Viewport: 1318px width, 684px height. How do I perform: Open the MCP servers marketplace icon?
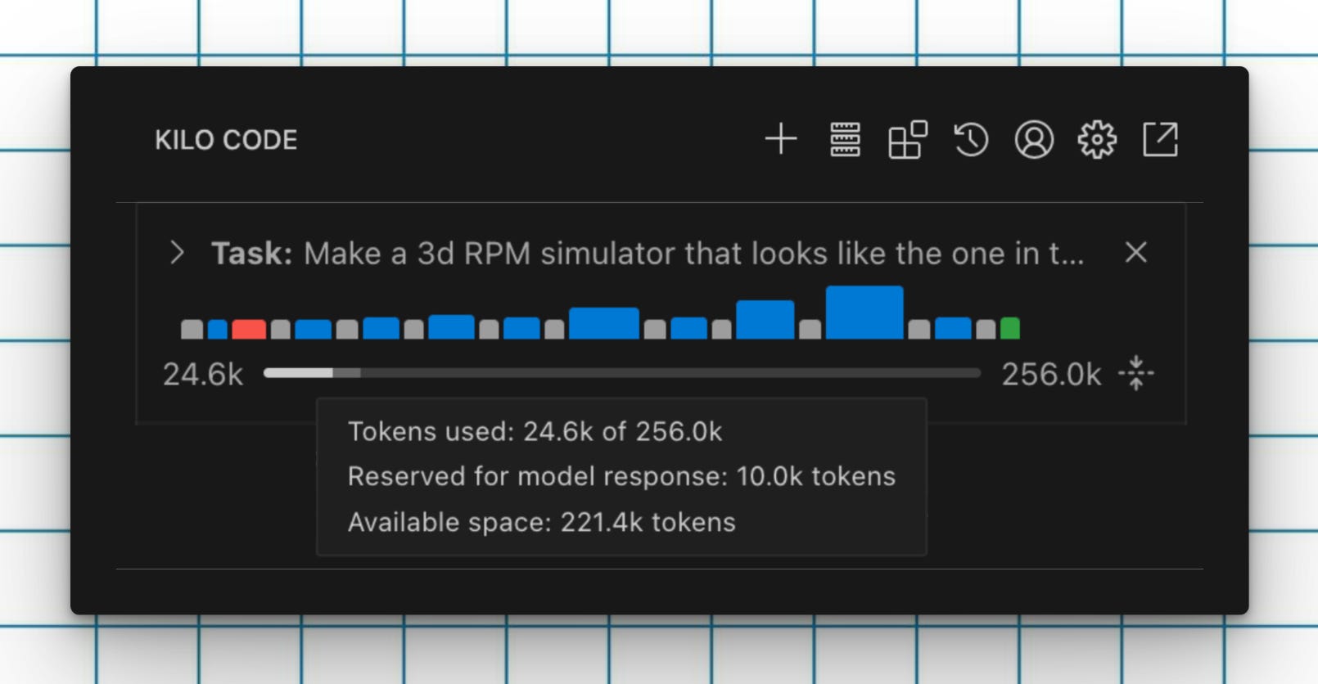(908, 139)
